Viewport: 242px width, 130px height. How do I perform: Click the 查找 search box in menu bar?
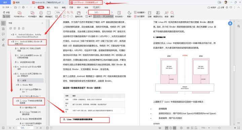(97, 7)
